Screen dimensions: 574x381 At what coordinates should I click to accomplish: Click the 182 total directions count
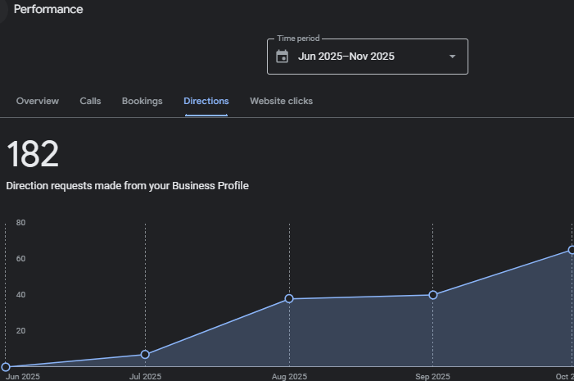click(33, 155)
